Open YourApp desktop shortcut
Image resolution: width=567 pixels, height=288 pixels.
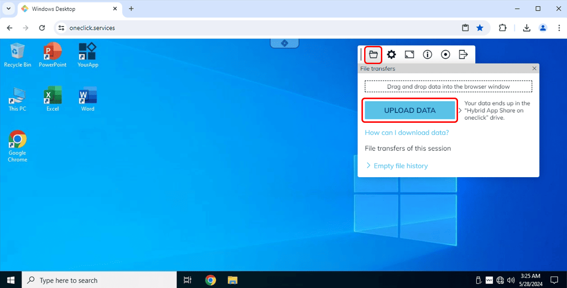point(88,55)
